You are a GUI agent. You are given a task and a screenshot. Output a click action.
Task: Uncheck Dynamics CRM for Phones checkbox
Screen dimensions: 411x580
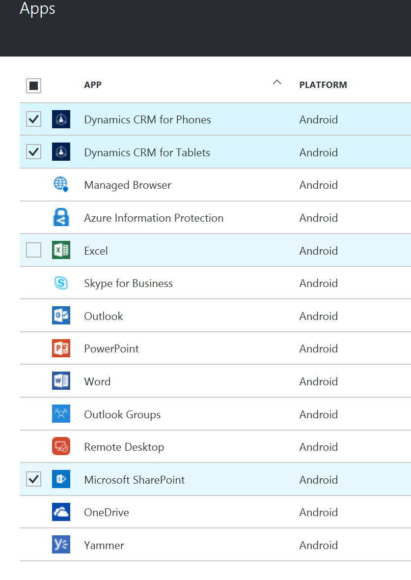[33, 119]
